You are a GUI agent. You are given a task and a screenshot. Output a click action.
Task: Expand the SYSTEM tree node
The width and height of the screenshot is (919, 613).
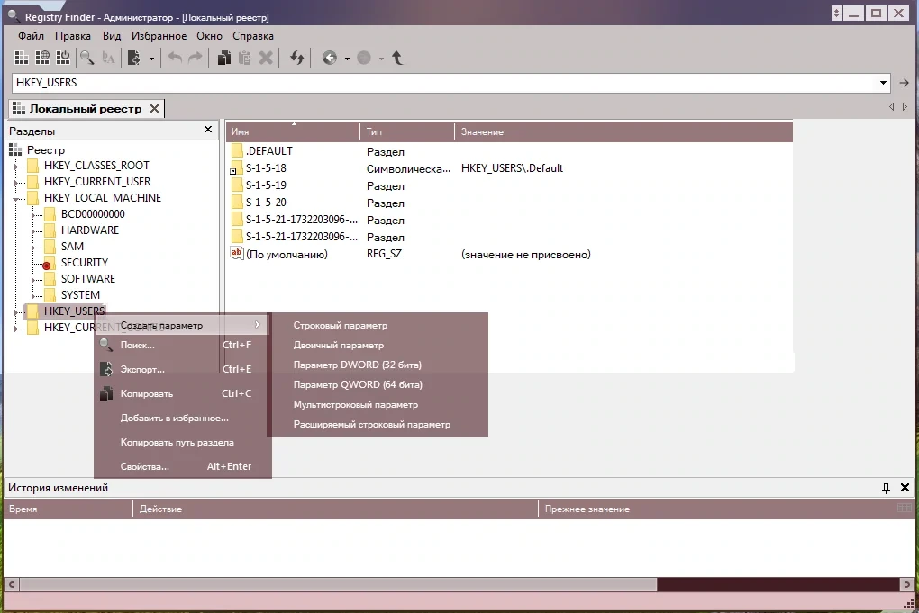click(34, 295)
